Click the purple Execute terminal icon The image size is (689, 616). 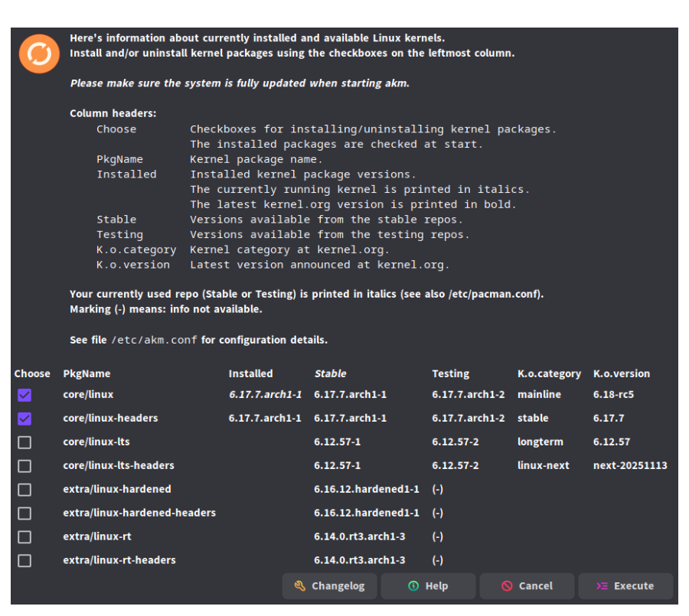tap(602, 586)
